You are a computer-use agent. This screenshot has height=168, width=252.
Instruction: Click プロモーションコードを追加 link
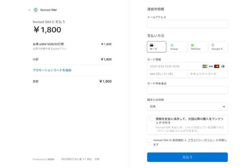point(52,70)
